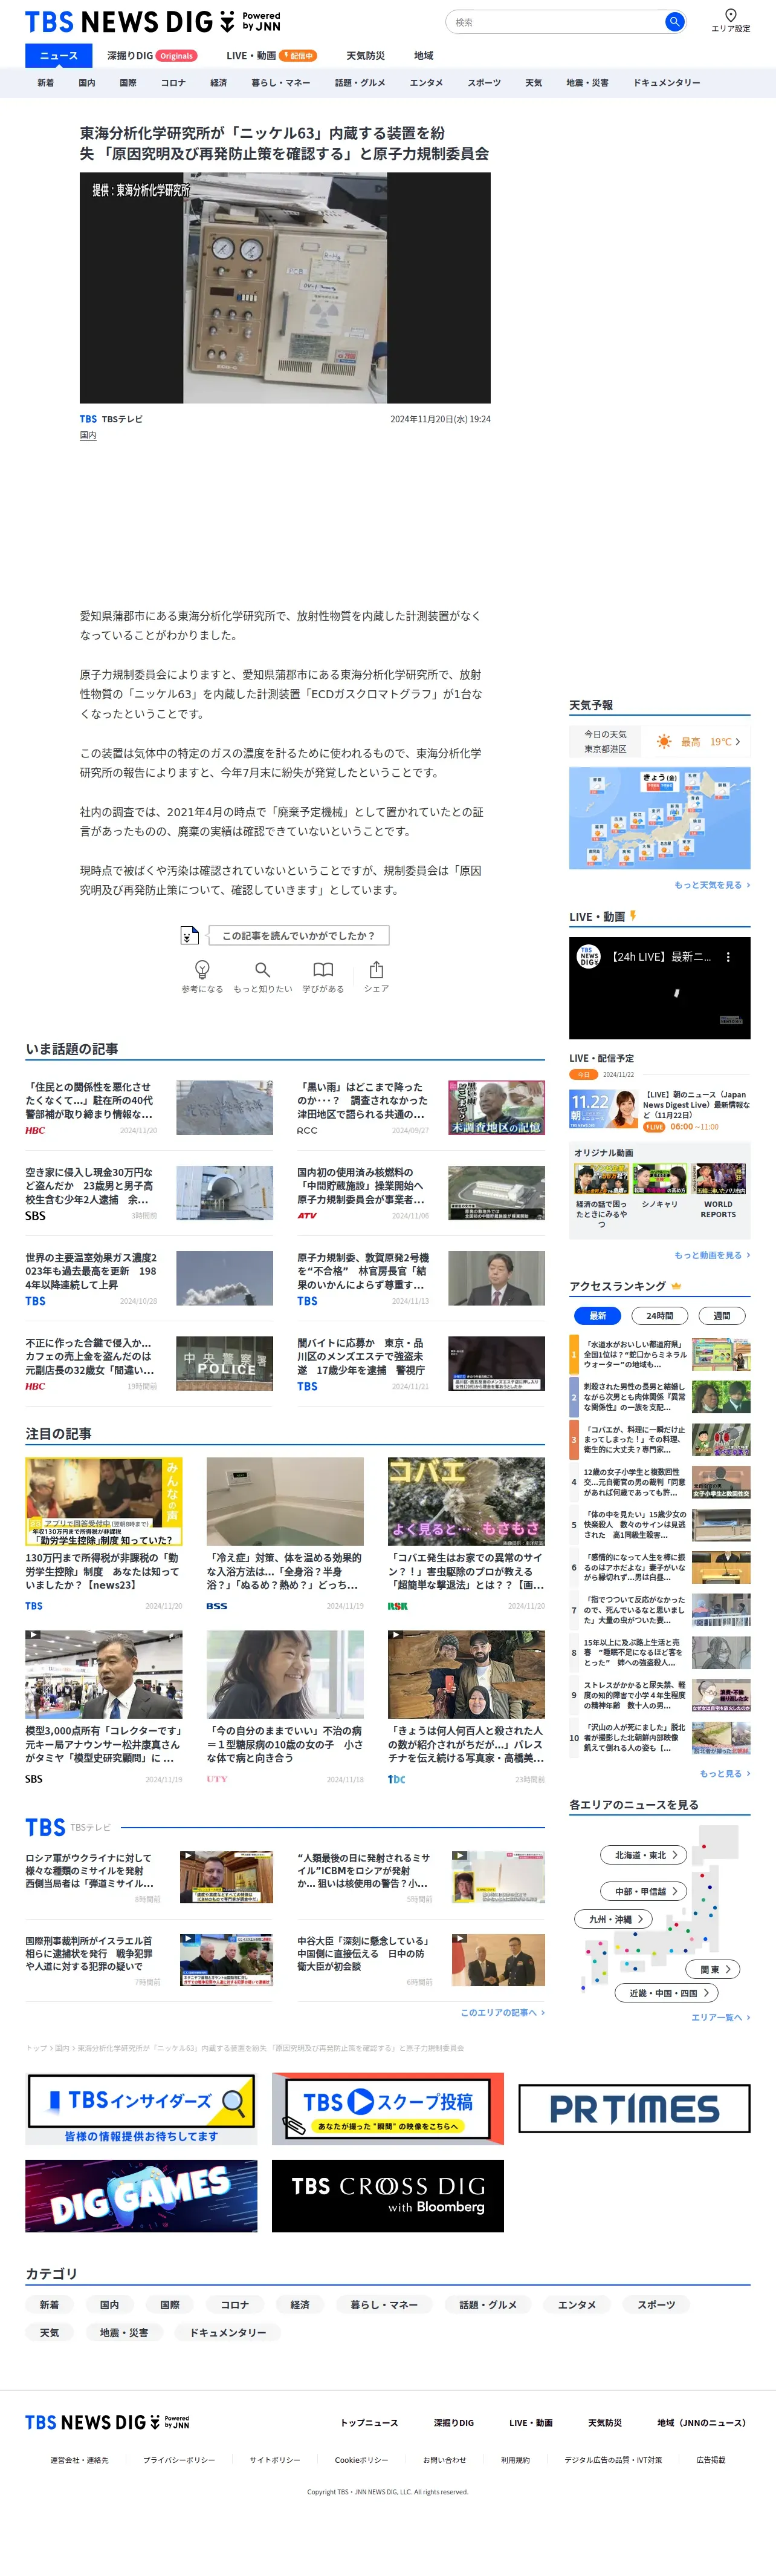Image resolution: width=776 pixels, height=2576 pixels.
Task: Select エンタメ in the top sub-navigation
Action: [427, 83]
